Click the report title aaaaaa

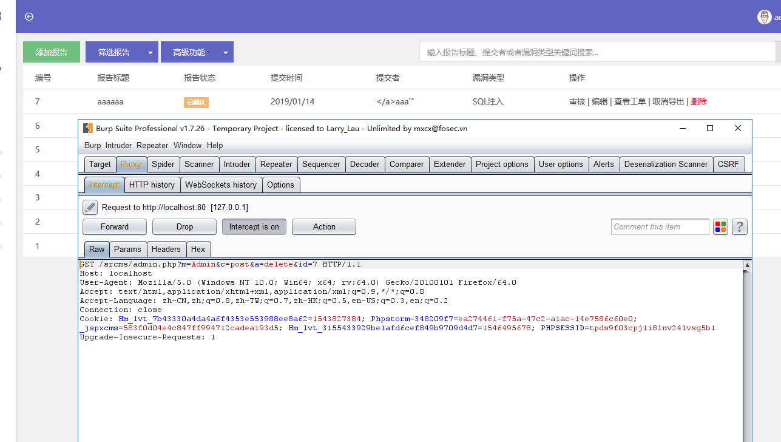click(110, 102)
